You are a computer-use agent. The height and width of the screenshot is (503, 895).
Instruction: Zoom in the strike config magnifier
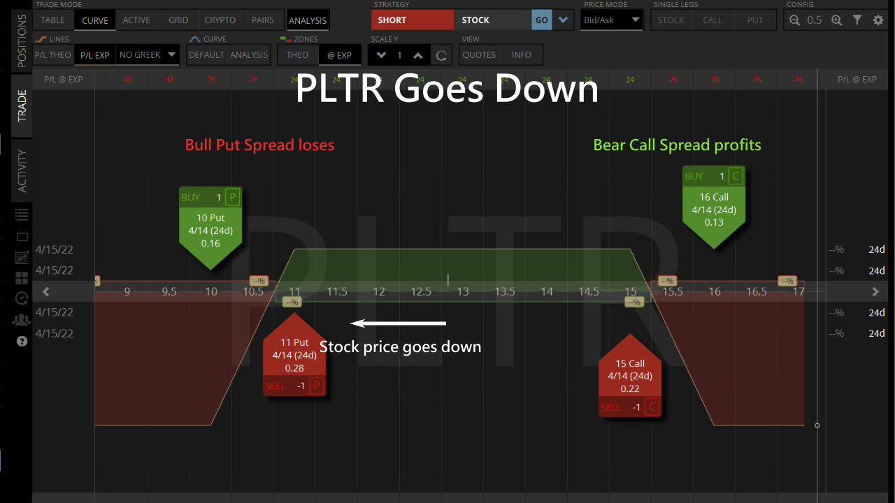[836, 20]
